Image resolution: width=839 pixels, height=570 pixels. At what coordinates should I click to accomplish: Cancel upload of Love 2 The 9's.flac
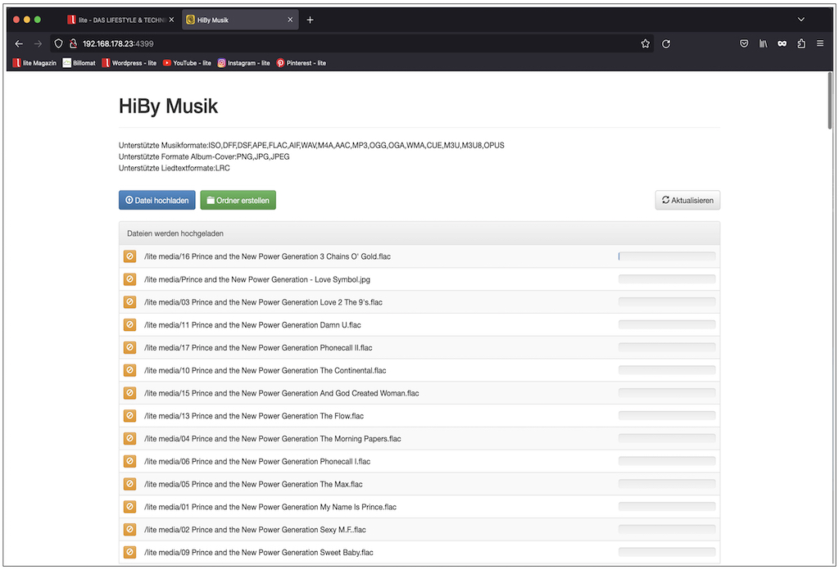tap(129, 302)
